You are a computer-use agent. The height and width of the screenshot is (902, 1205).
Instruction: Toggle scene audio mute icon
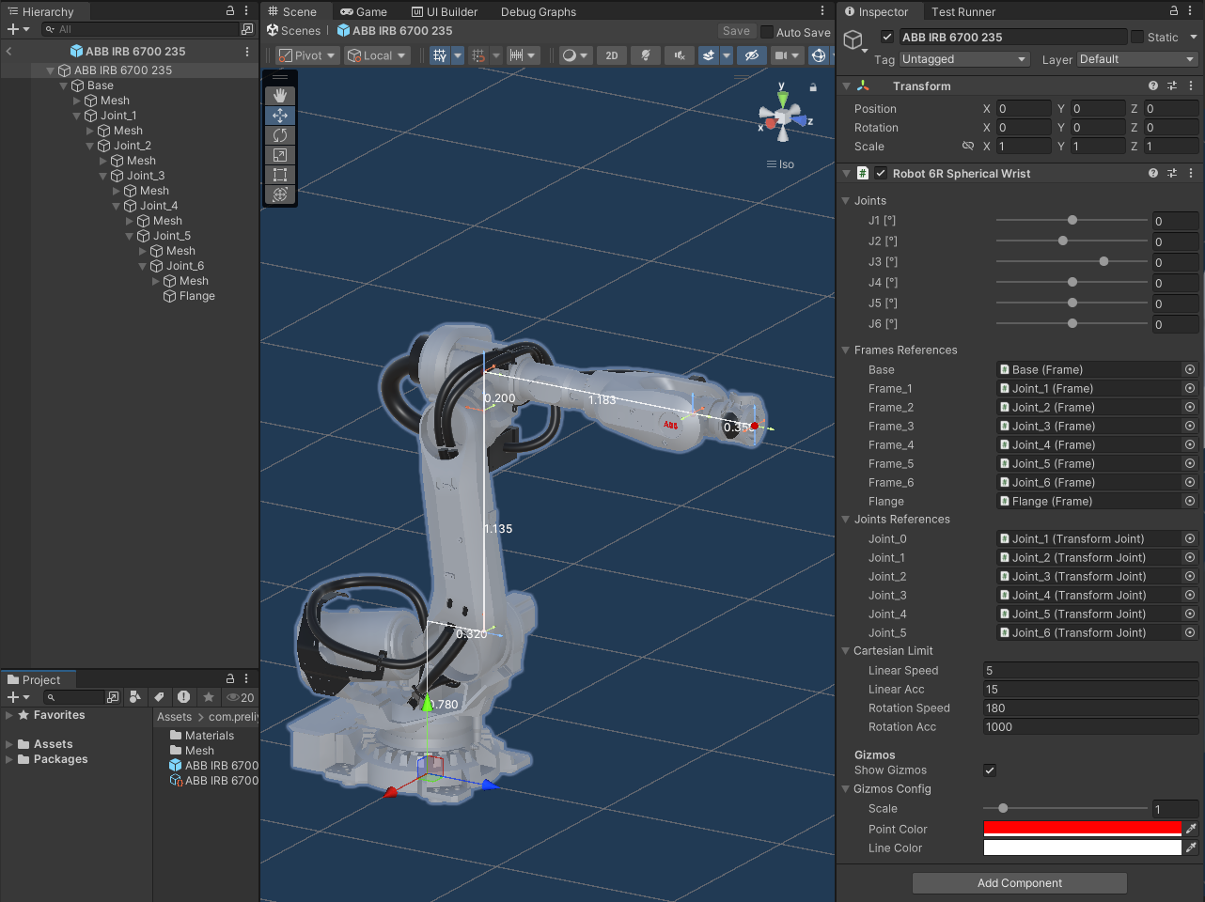[679, 55]
